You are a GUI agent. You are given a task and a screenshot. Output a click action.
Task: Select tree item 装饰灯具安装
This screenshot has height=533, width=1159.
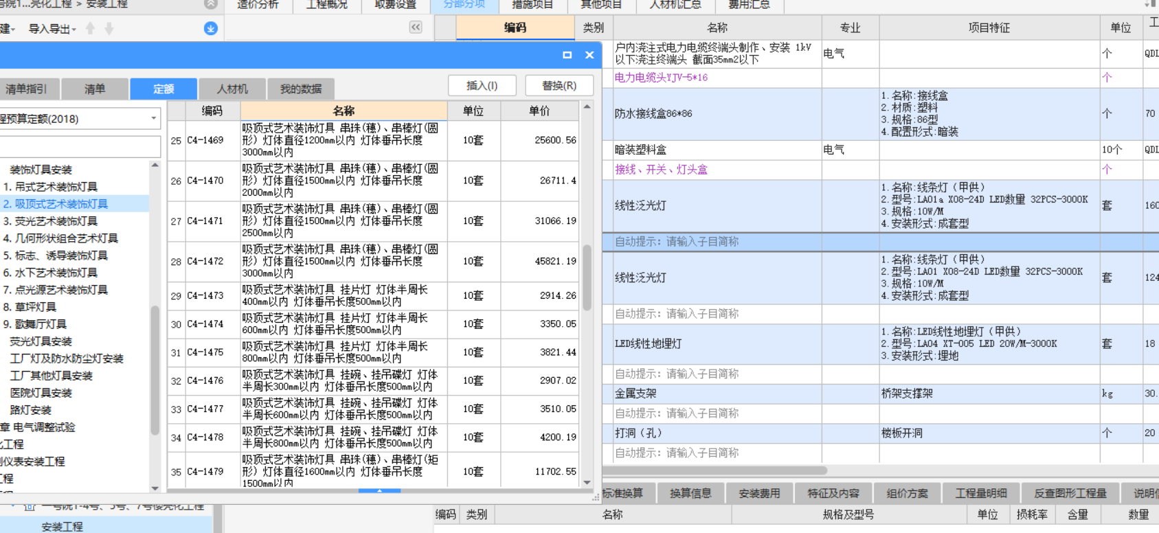[x=41, y=170]
